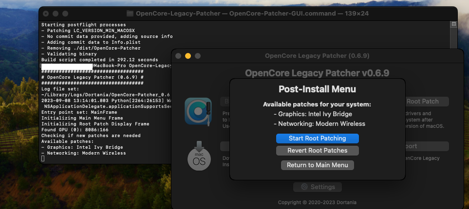Viewport: 469px width, 209px height.
Task: Close the Terminal window
Action: tap(46, 14)
